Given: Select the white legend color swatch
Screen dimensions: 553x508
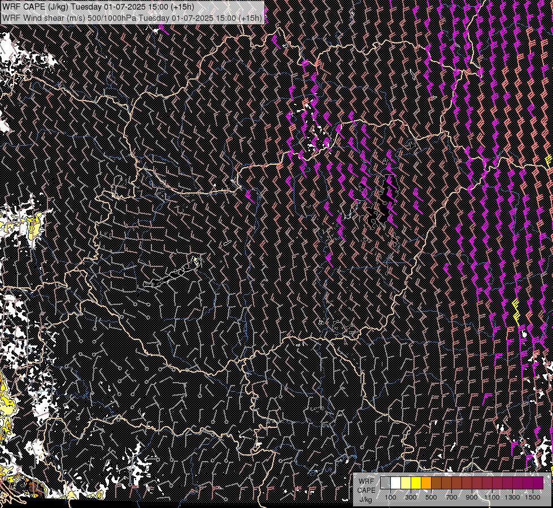Looking at the screenshot, I should pyautogui.click(x=396, y=483).
